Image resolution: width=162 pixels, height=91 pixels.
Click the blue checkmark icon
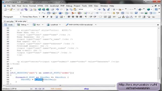(136, 13)
